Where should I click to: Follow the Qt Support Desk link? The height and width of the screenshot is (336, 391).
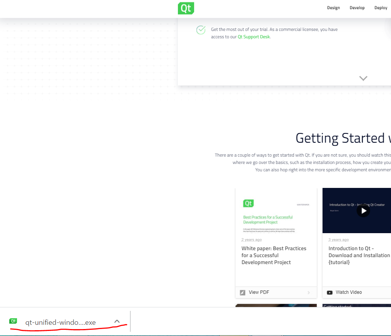[254, 37]
